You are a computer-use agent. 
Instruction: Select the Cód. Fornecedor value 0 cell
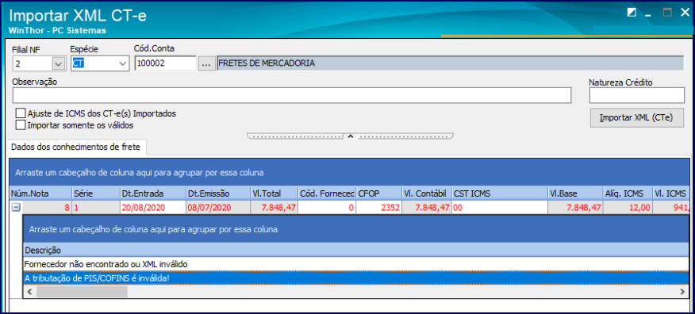tap(327, 207)
